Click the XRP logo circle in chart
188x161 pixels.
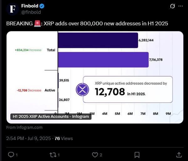pyautogui.click(x=82, y=90)
